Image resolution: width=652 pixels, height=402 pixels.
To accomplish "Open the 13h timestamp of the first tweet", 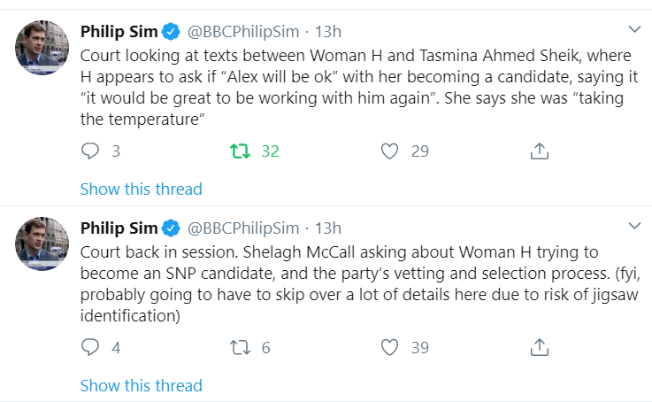I will pyautogui.click(x=328, y=32).
